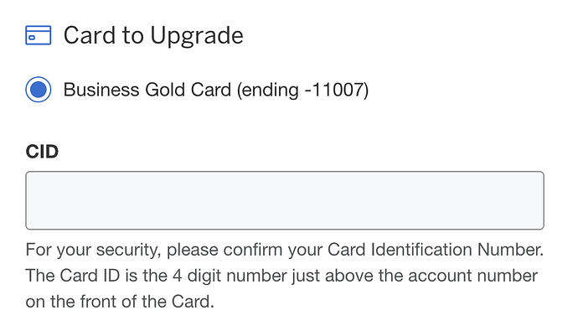Click the 'Business Gold Card' product name
The image size is (578, 331).
click(x=147, y=90)
